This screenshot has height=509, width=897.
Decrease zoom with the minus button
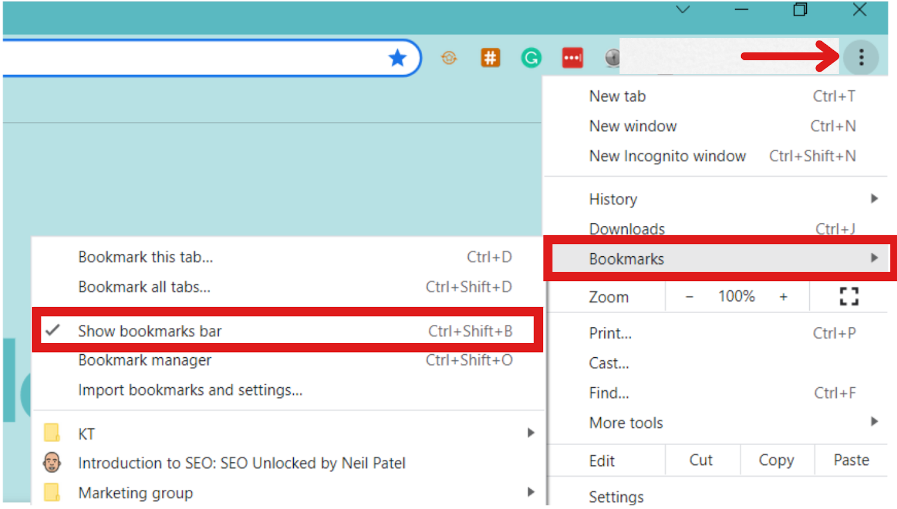(x=689, y=296)
